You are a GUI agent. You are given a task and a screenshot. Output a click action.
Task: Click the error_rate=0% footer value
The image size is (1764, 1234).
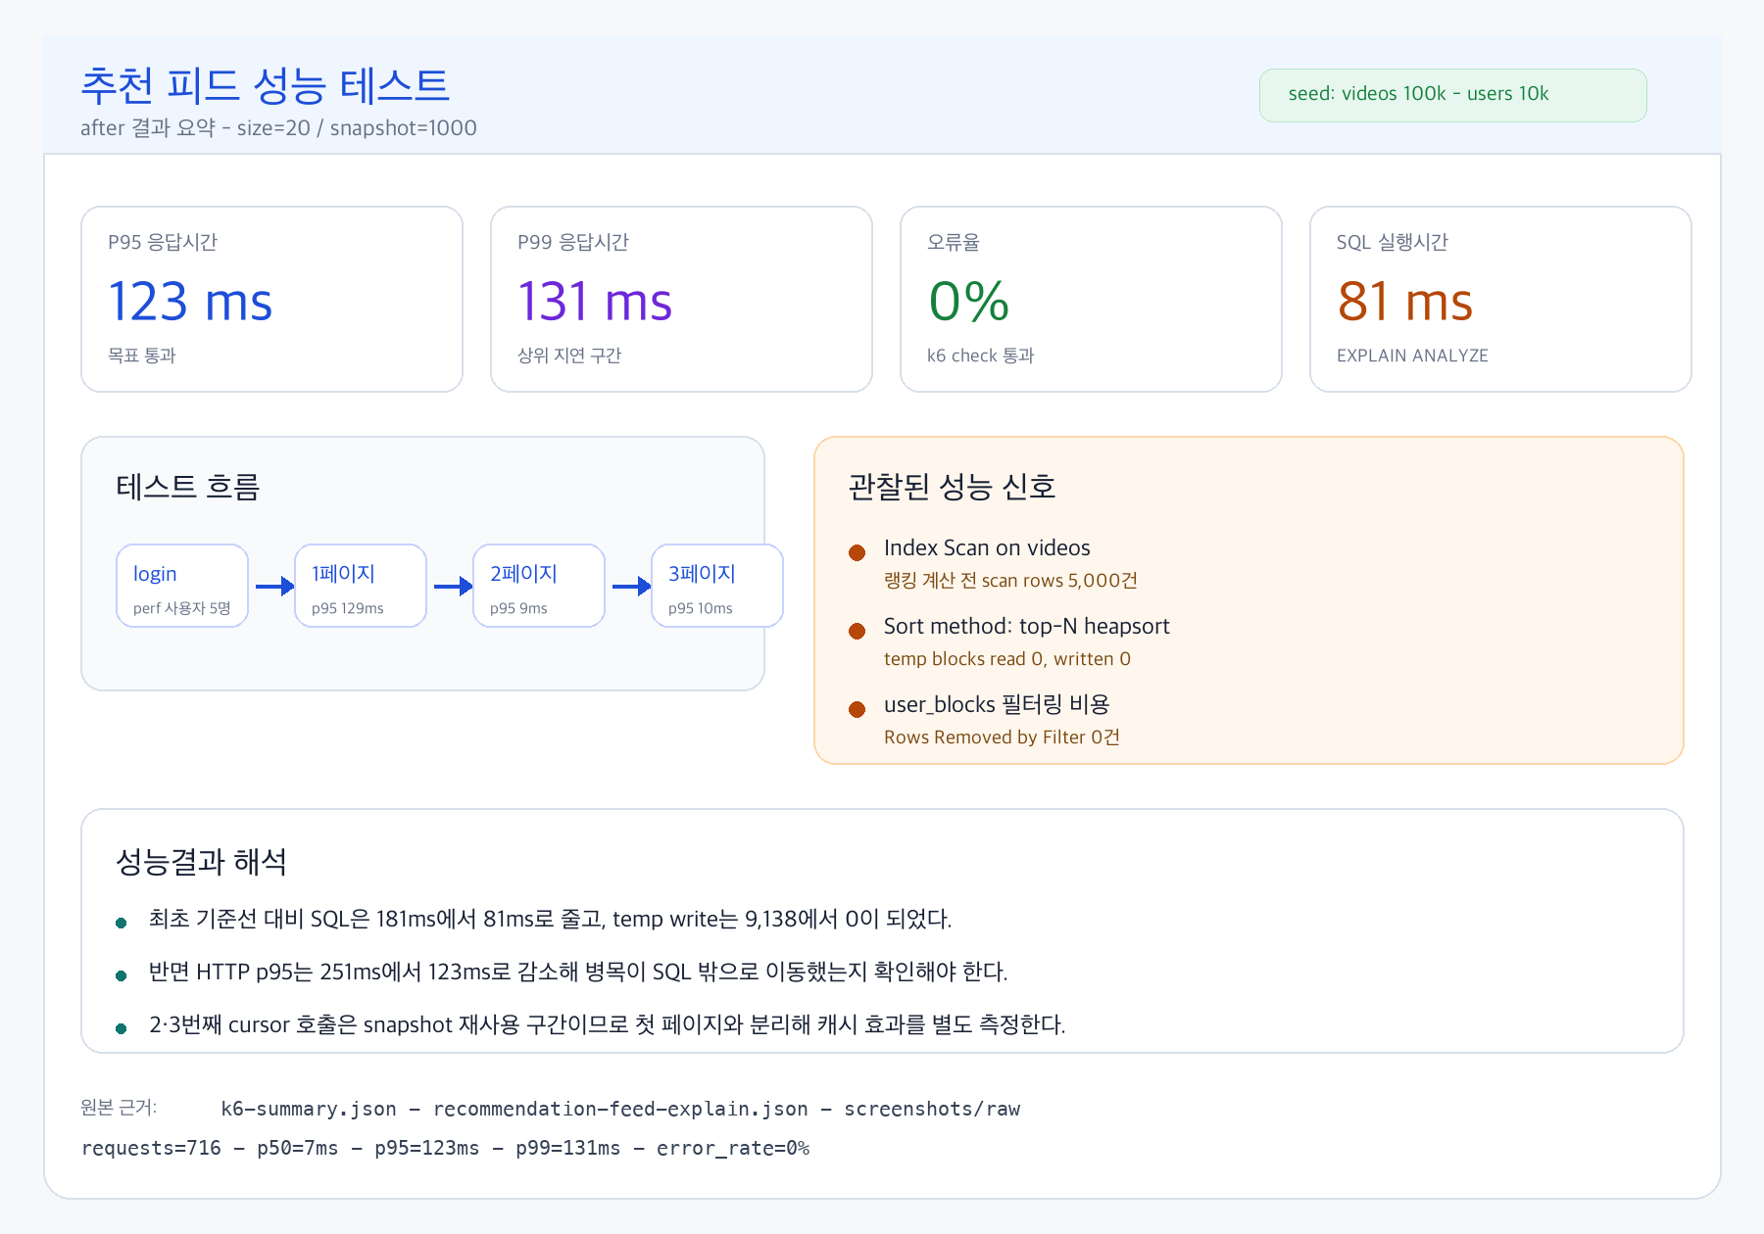pos(733,1148)
